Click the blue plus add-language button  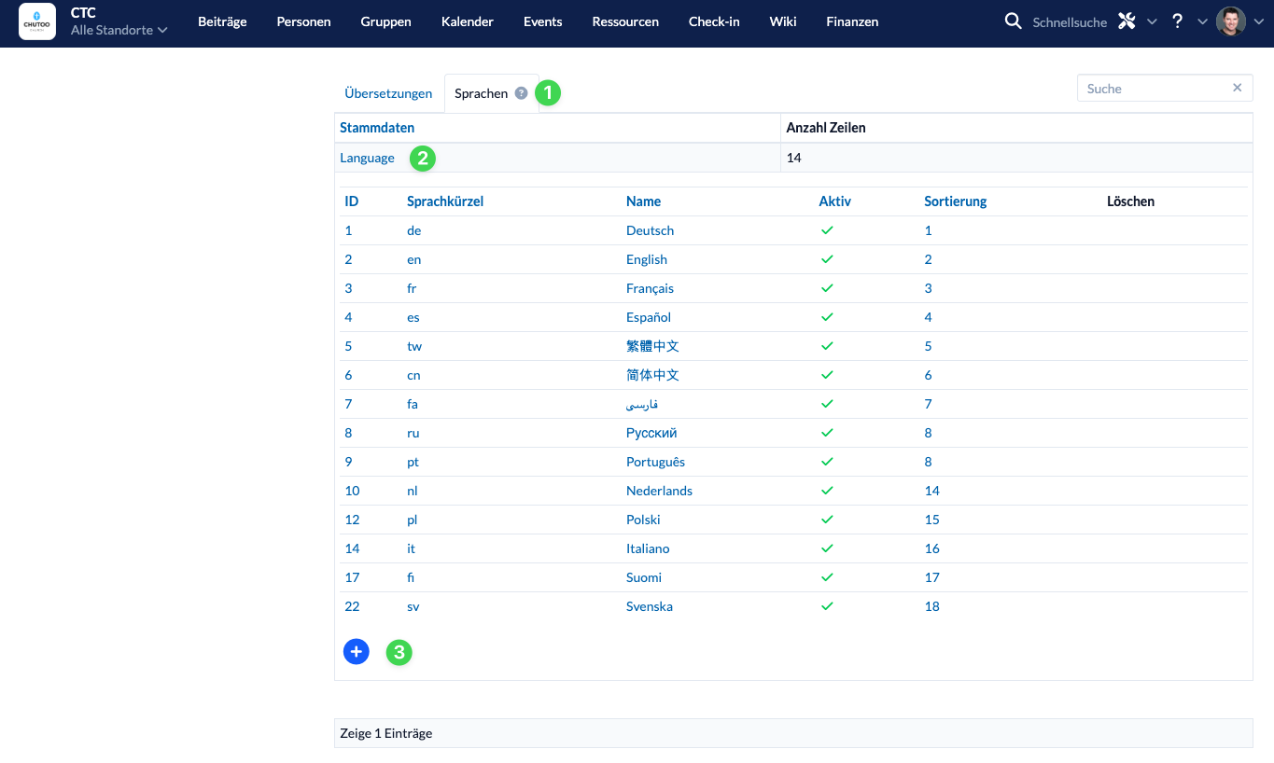coord(356,652)
